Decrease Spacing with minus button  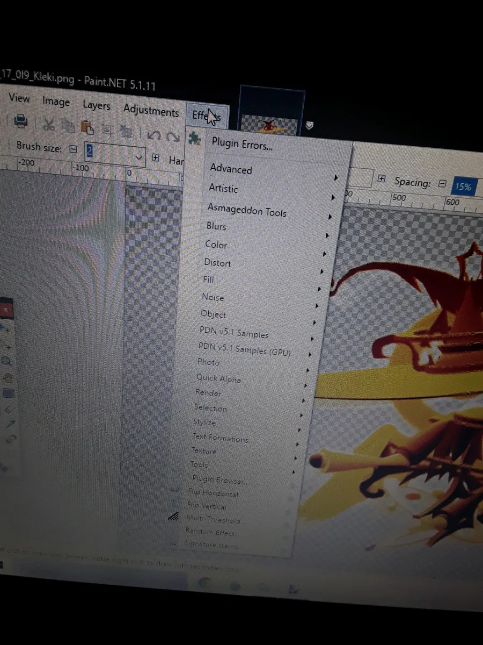coord(442,183)
